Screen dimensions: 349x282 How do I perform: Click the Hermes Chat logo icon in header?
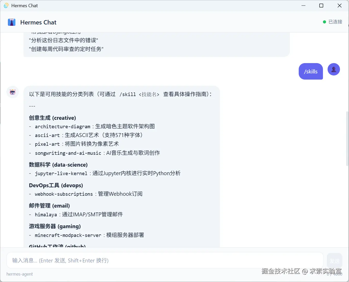pos(12,22)
